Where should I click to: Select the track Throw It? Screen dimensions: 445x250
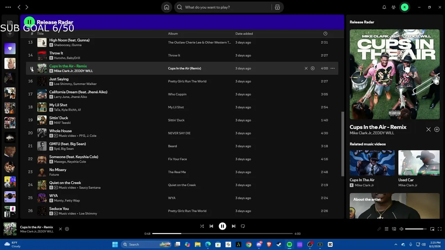(56, 53)
